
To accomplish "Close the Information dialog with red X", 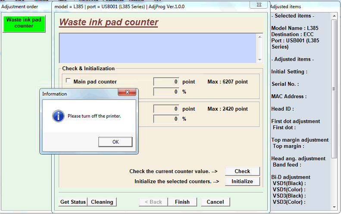I will tap(127, 92).
